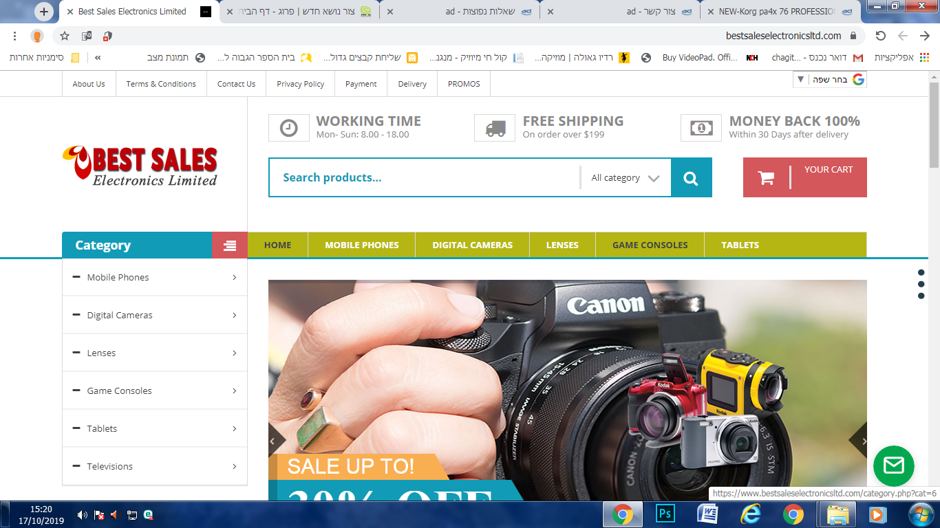Click the padlock site info icon
The height and width of the screenshot is (528, 940).
coord(853,36)
